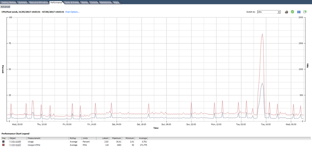Image resolution: width=312 pixels, height=153 pixels.
Task: Switch to the Maps tab
Action: pos(116,2)
